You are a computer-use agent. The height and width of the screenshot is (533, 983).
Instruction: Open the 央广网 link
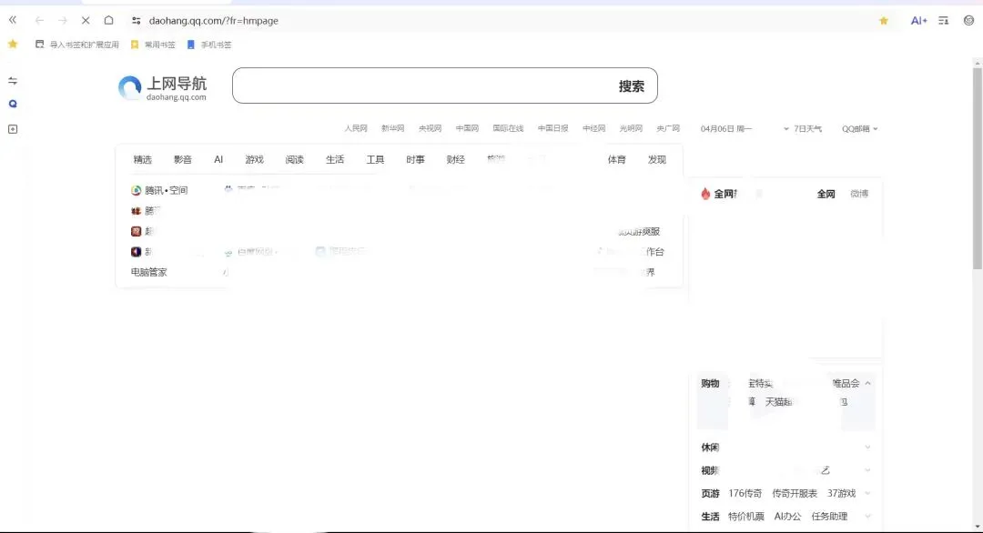(x=668, y=128)
